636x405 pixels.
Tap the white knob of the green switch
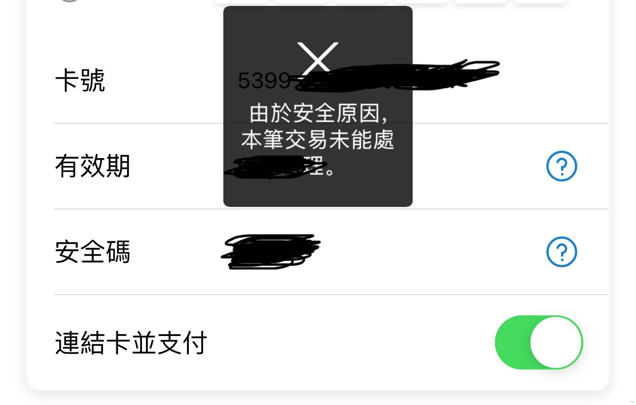coord(556,342)
